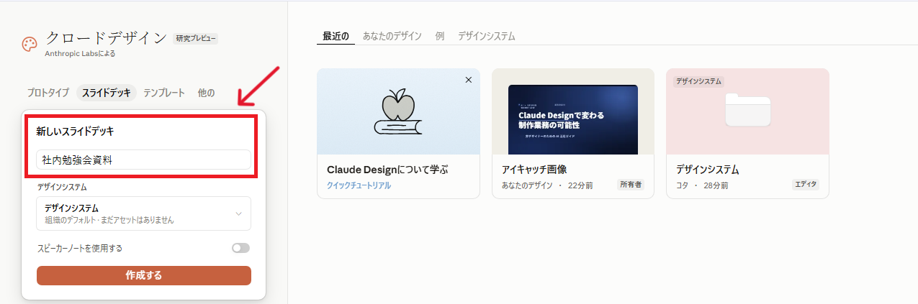
Task: Select the 他の tab
Action: point(206,93)
